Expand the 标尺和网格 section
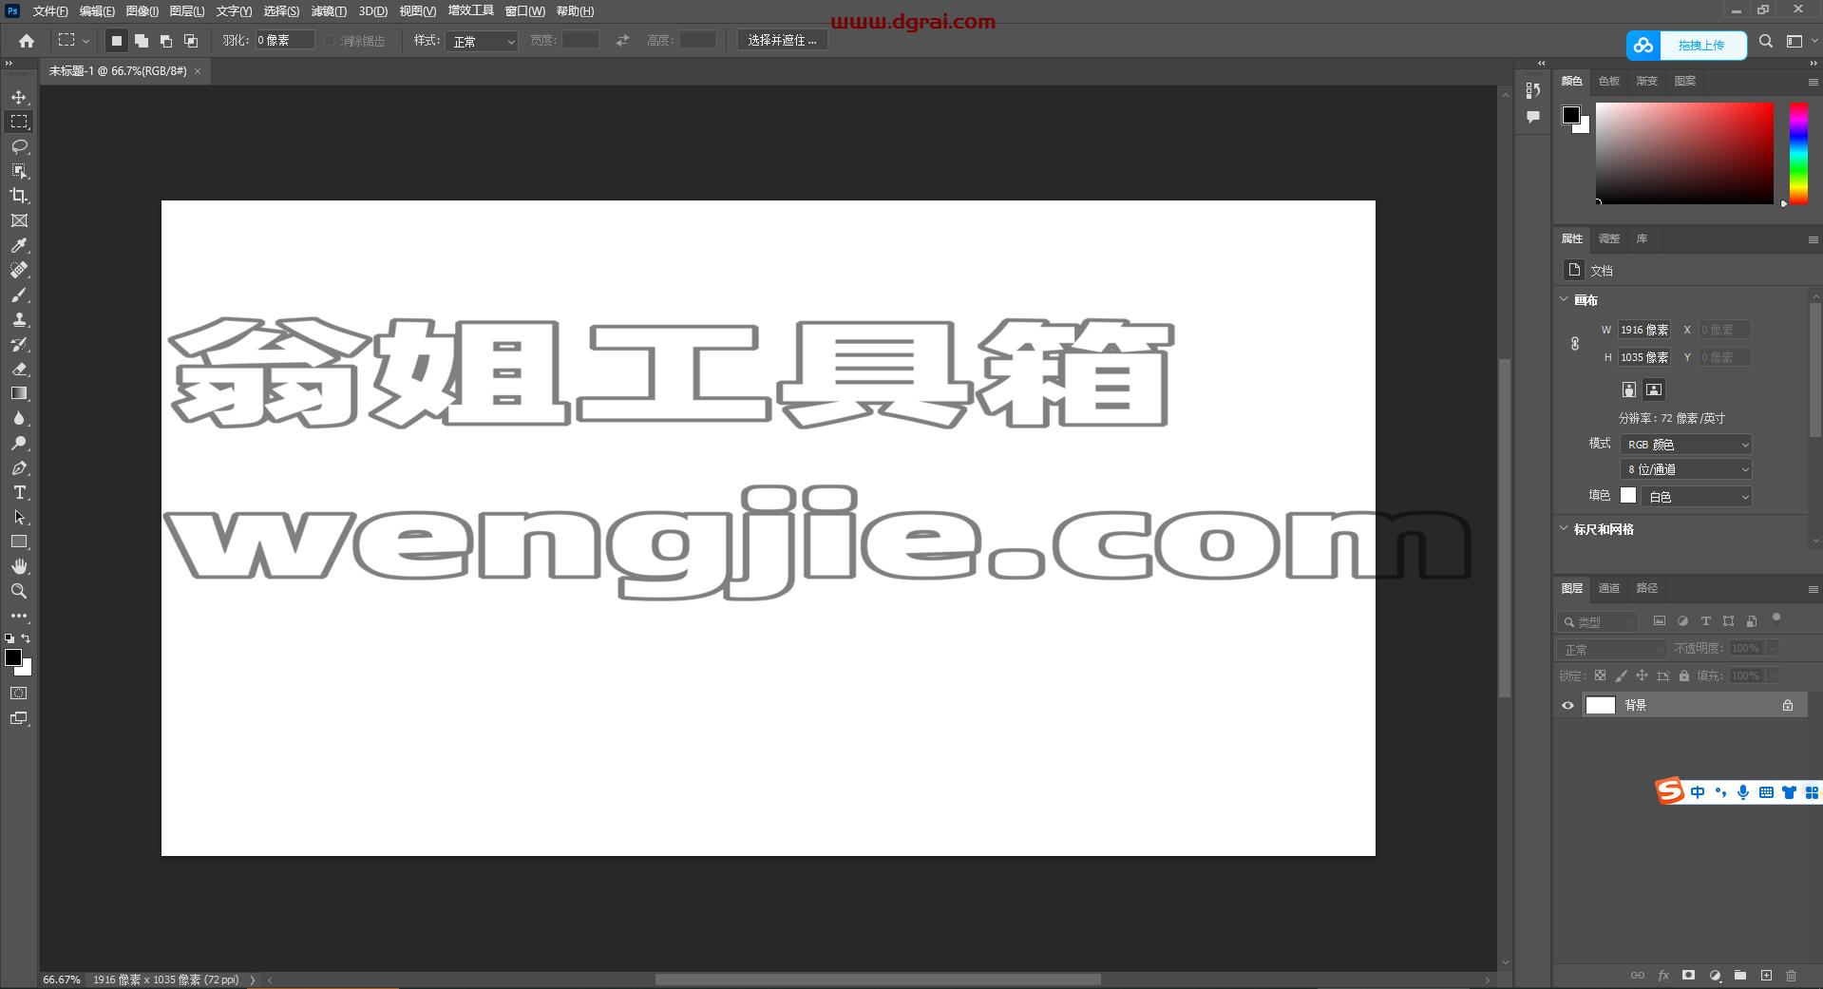Image resolution: width=1823 pixels, height=989 pixels. (1565, 528)
